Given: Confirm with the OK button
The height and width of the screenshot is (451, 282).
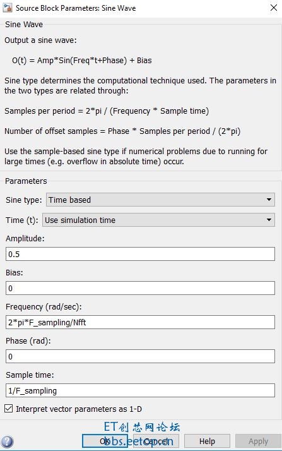Looking at the screenshot, I should 105,441.
